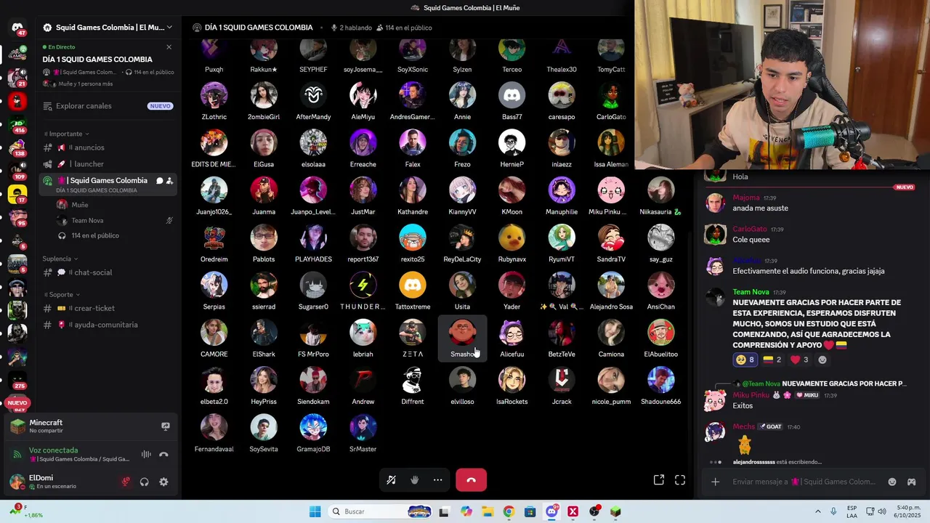Invite people icon on Squid Games Colombia channel
This screenshot has width=930, height=523.
pos(169,181)
